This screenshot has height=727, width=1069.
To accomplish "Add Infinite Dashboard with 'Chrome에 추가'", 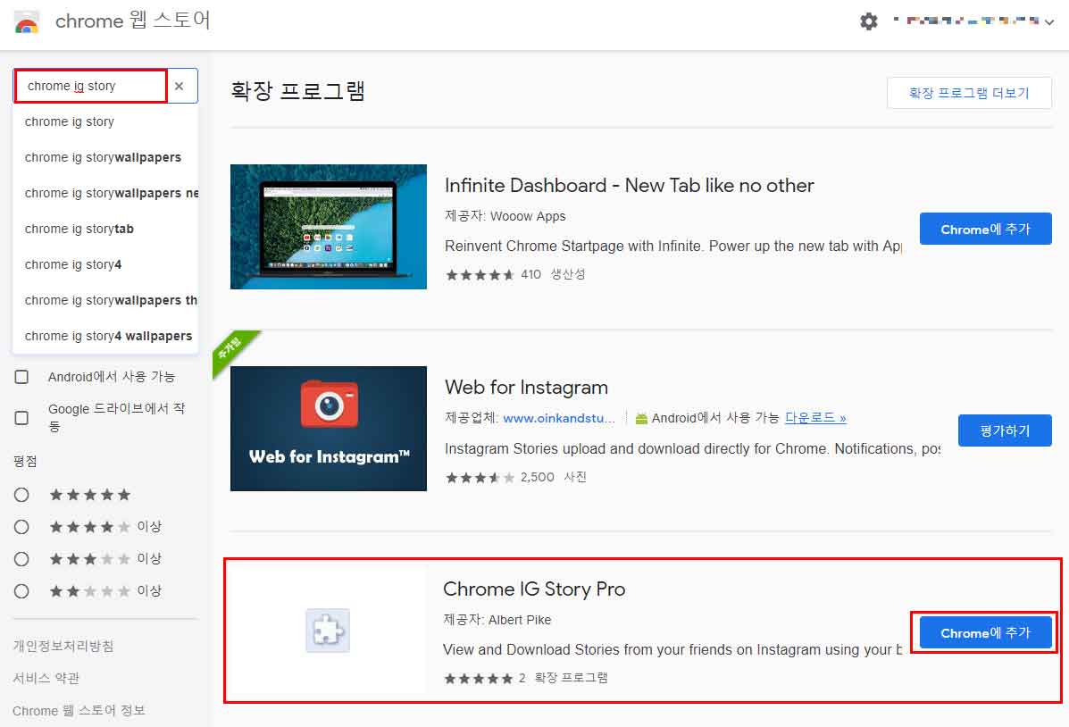I will (x=985, y=230).
